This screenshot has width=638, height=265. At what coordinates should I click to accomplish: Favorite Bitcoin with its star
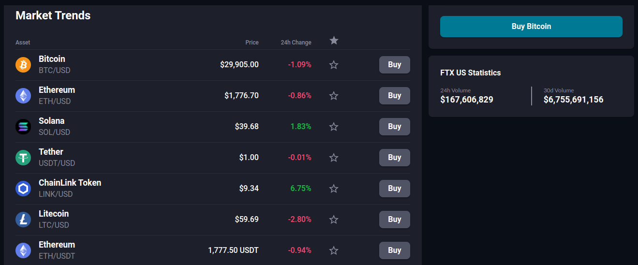pos(334,65)
